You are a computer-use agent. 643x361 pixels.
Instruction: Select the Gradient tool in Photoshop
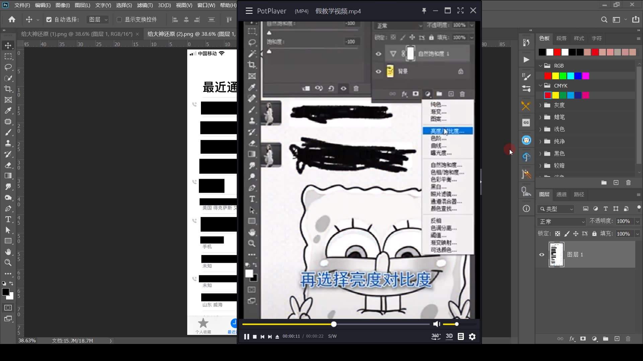coord(8,176)
